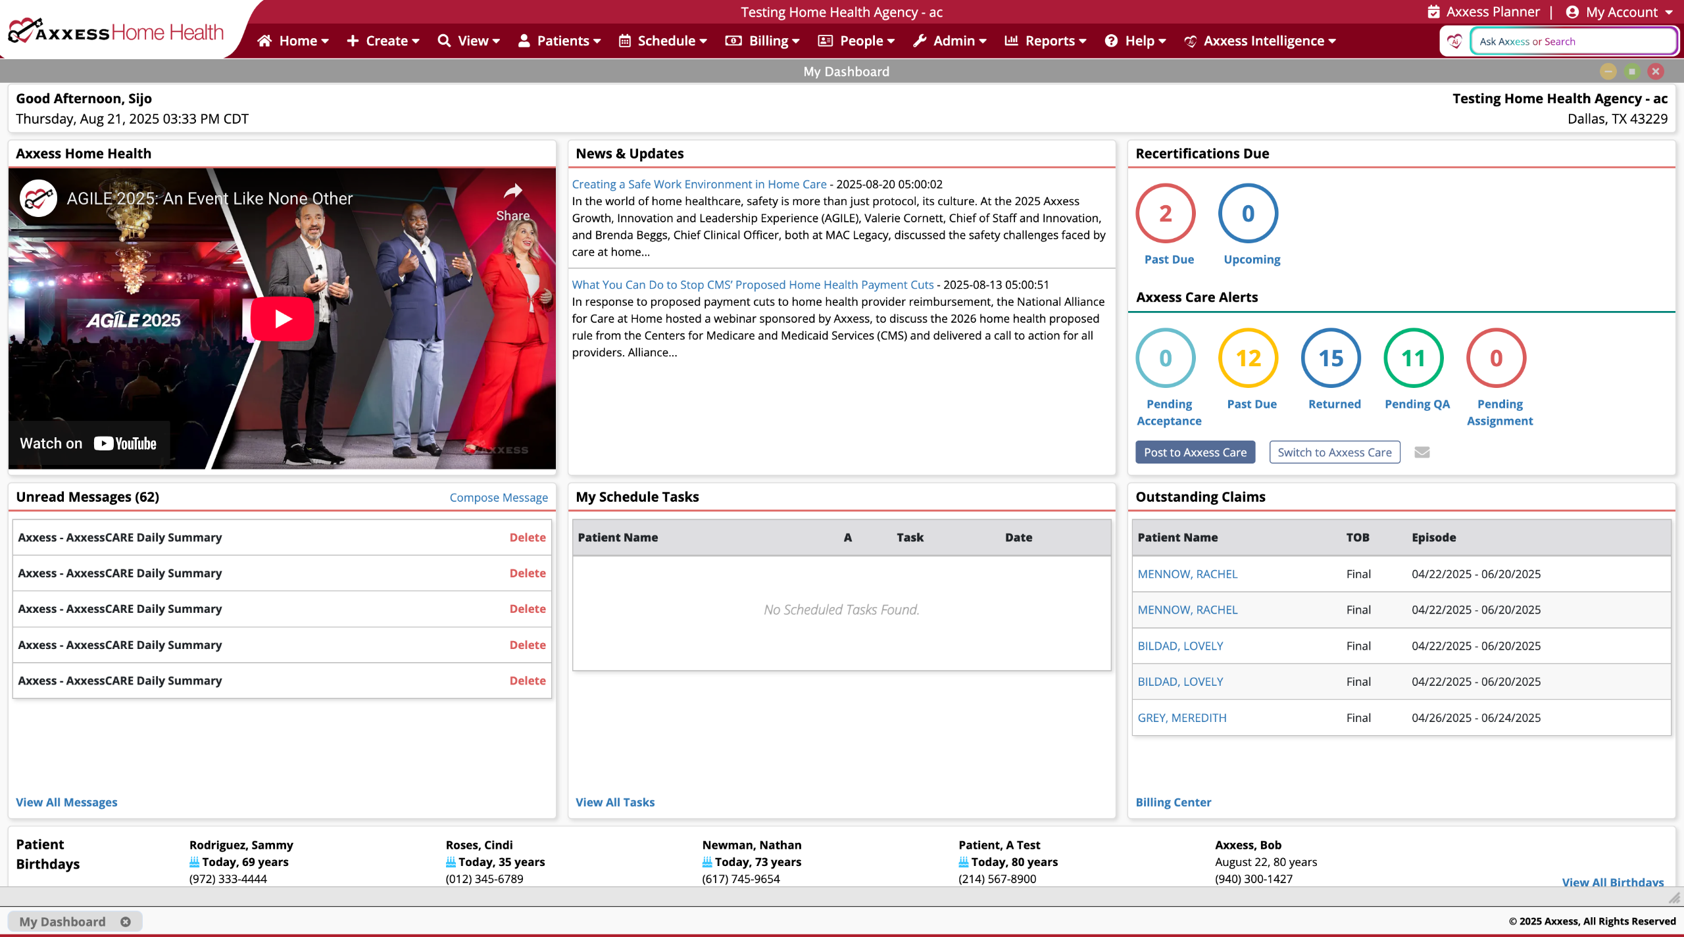The width and height of the screenshot is (1684, 937).
Task: Click the Ask Axxess or Search field
Action: pyautogui.click(x=1573, y=41)
